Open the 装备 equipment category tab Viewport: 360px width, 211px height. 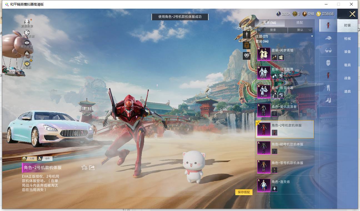click(x=347, y=52)
